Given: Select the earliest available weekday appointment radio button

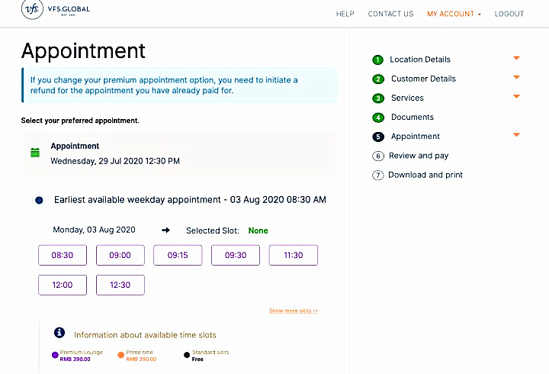Looking at the screenshot, I should 39,200.
